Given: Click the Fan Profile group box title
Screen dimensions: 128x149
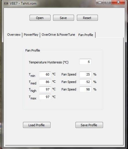Looking at the screenshot, I should (x=33, y=50).
